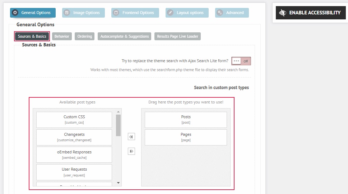This screenshot has width=348, height=194.
Task: Open the Image Options tab
Action: coord(83,13)
